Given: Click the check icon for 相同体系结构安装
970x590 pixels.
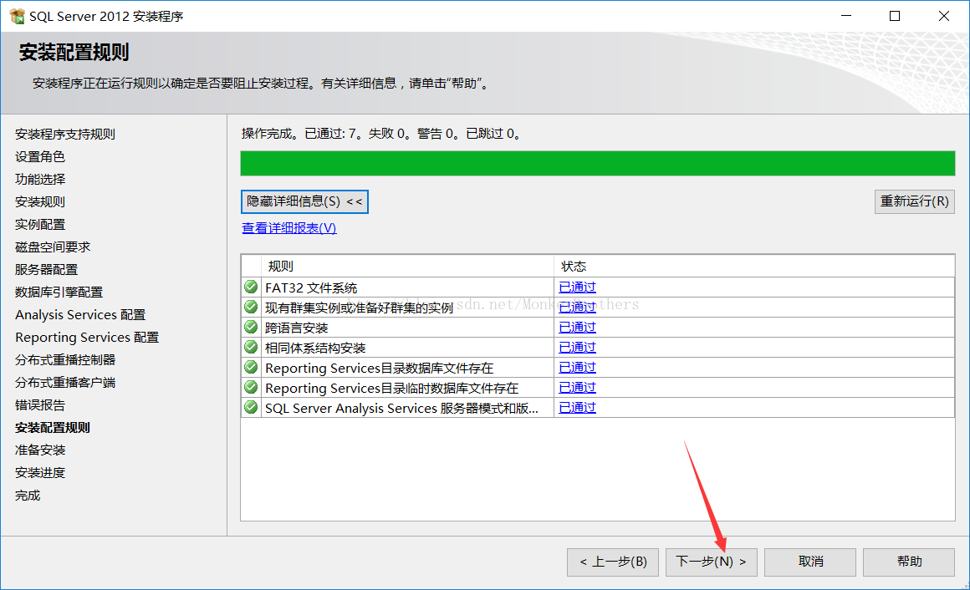Looking at the screenshot, I should pos(251,347).
